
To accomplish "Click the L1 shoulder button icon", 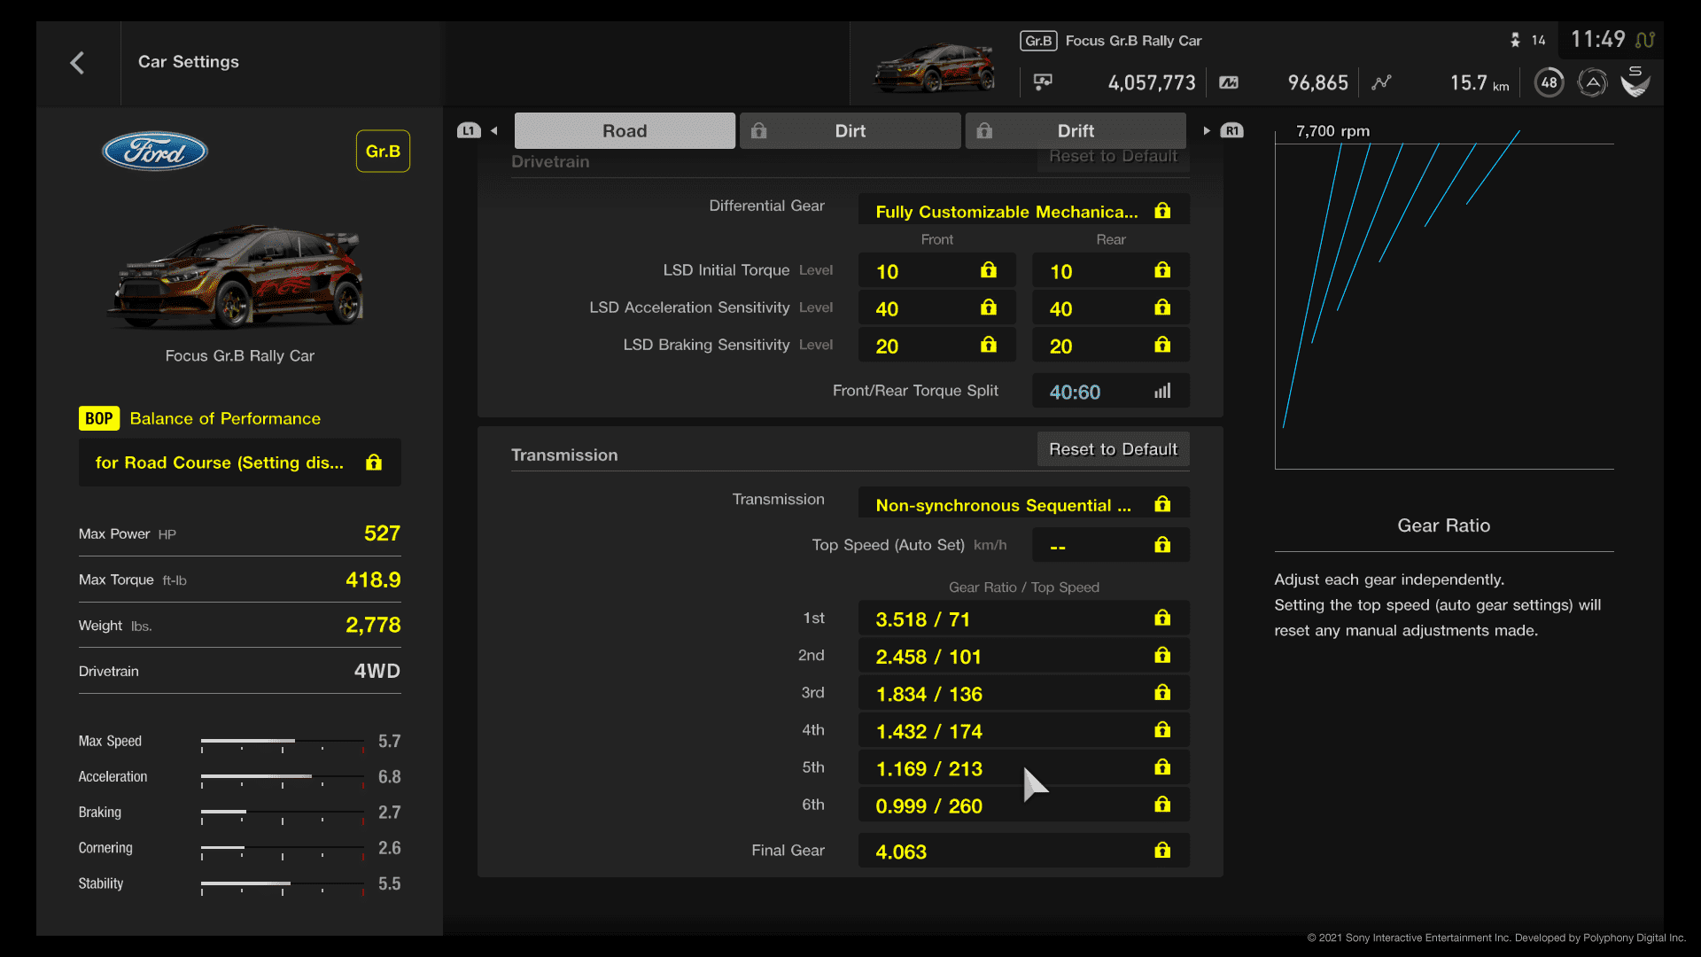I will (469, 131).
